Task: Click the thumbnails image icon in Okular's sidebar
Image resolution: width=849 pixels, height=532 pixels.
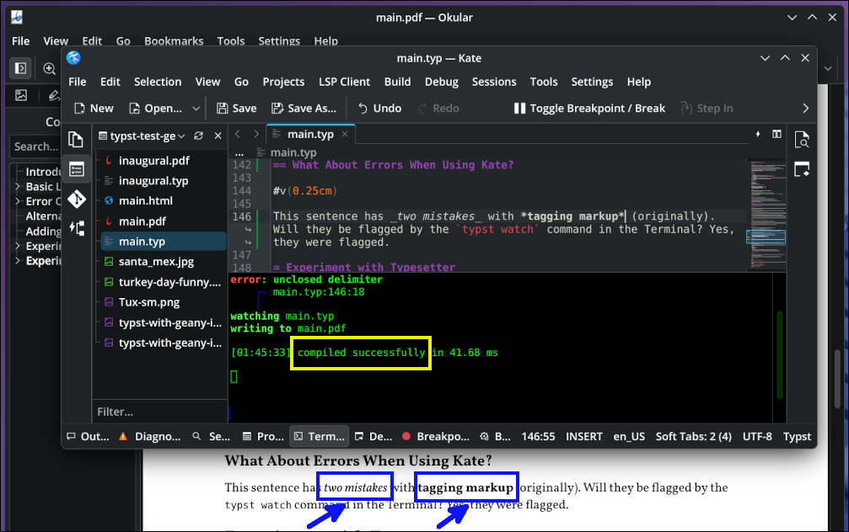Action: (21, 96)
